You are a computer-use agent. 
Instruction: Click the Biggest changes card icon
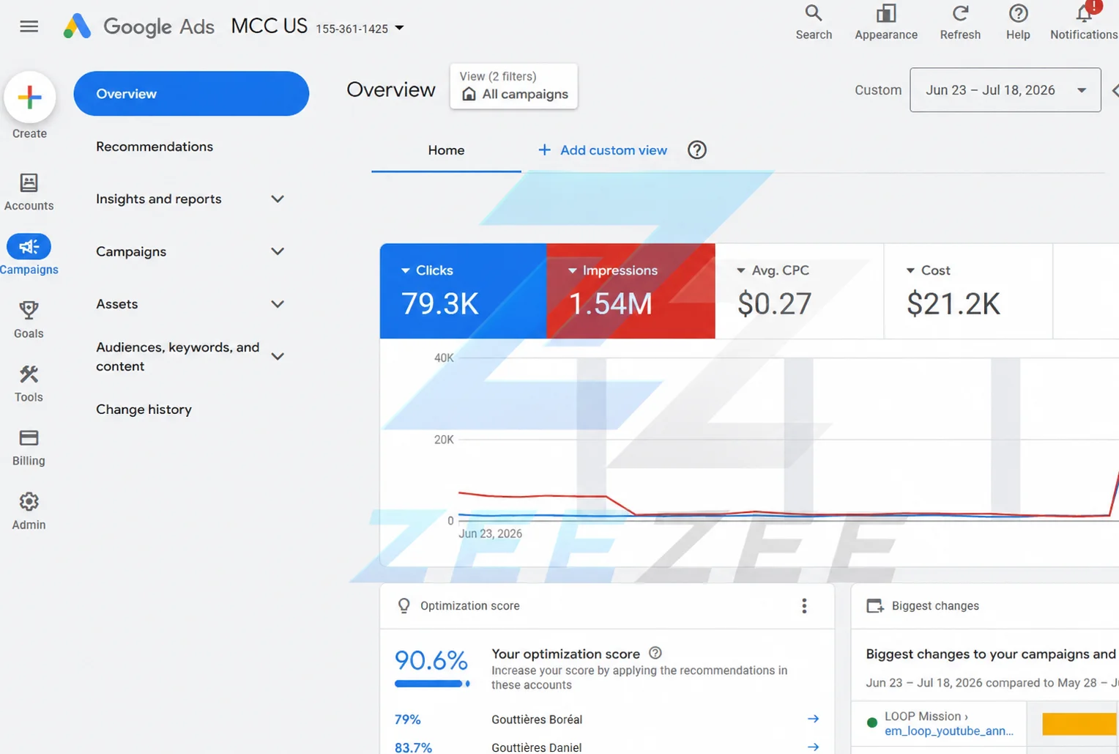pos(874,606)
